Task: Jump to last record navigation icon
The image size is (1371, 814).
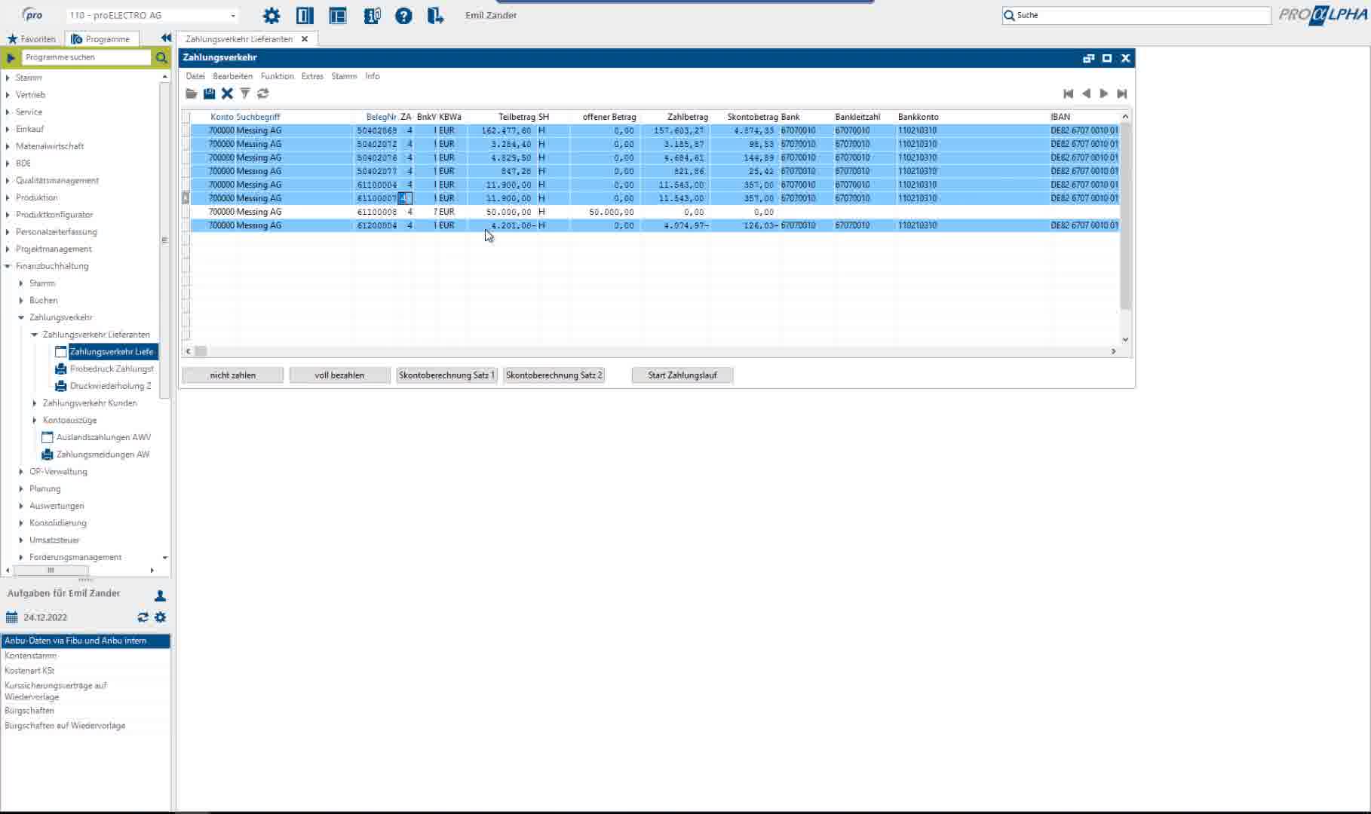Action: (x=1122, y=93)
